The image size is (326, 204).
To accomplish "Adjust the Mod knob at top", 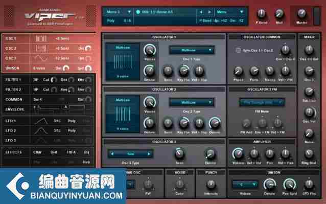I will pos(279,13).
